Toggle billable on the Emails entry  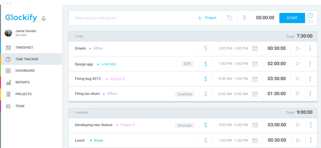pos(206,48)
